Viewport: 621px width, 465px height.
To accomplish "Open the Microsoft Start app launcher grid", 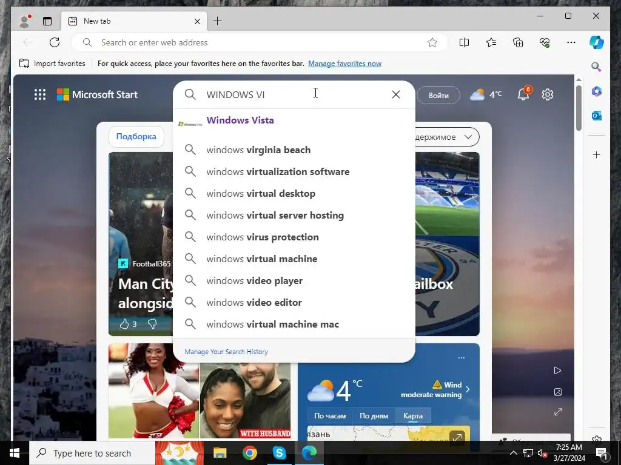I will [40, 94].
